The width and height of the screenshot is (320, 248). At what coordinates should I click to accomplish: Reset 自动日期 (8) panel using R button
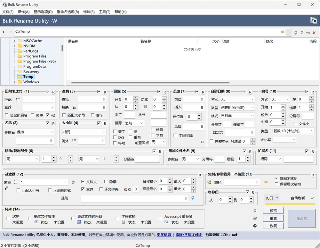coord(250,92)
